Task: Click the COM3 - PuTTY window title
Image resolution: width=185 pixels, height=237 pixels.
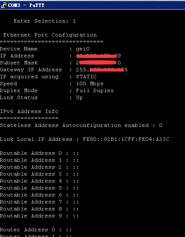Action: coord(26,5)
